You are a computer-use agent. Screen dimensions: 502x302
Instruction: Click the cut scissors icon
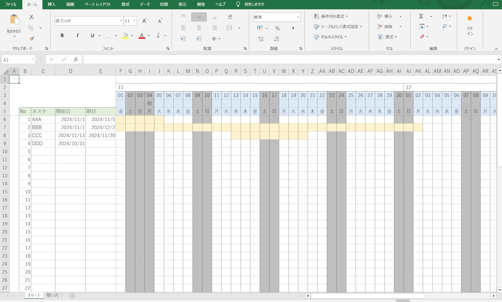(x=31, y=17)
